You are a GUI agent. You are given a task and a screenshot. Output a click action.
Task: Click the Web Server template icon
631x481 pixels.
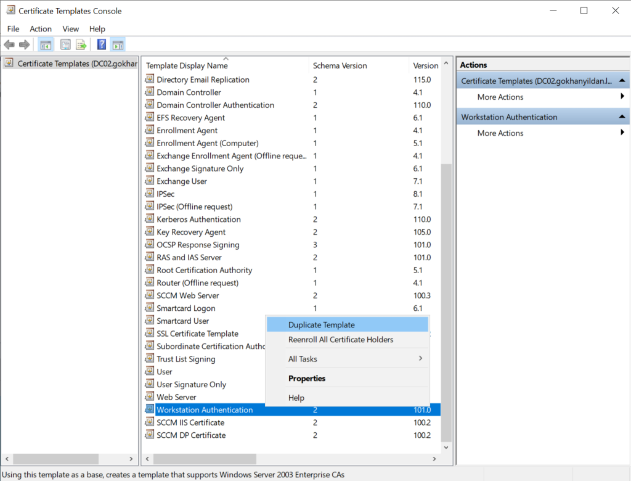point(150,397)
